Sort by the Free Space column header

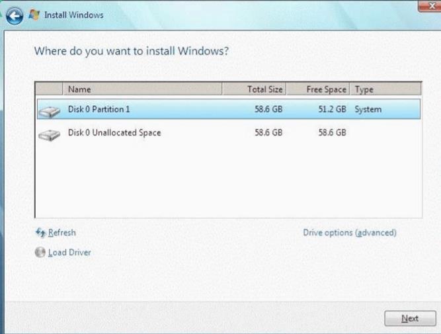[318, 89]
